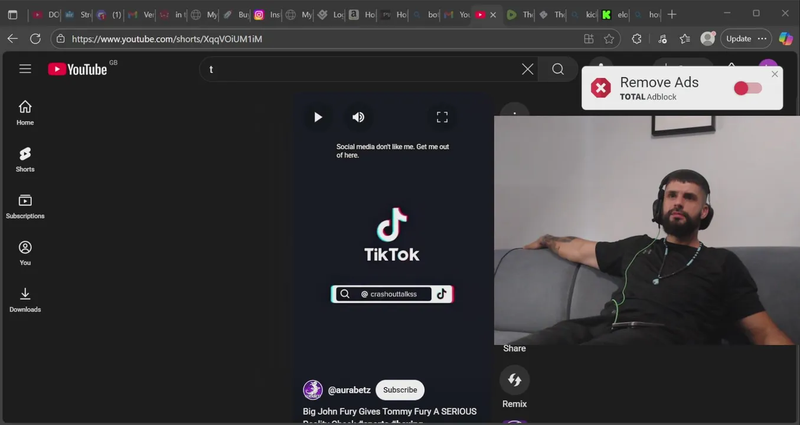800x425 pixels.
Task: Open the tab actions menu icon
Action: (12, 15)
